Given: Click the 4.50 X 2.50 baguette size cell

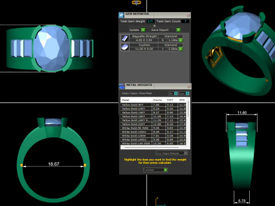Looking at the screenshot, I should coord(144,40).
